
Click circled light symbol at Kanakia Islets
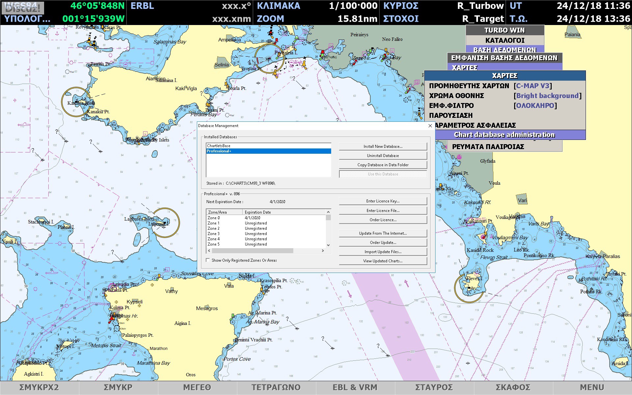[x=76, y=102]
